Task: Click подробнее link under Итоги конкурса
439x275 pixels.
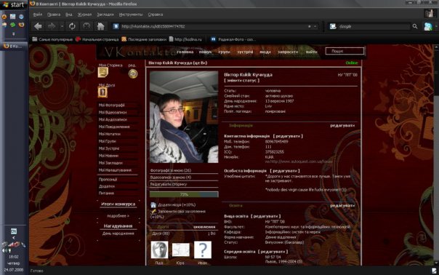Action: (x=118, y=216)
